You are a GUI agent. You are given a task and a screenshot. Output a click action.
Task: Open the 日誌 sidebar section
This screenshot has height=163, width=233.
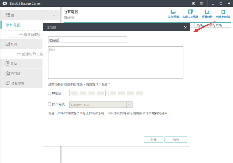pyautogui.click(x=21, y=64)
